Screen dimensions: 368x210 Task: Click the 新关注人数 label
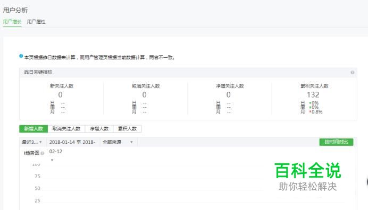62,86
